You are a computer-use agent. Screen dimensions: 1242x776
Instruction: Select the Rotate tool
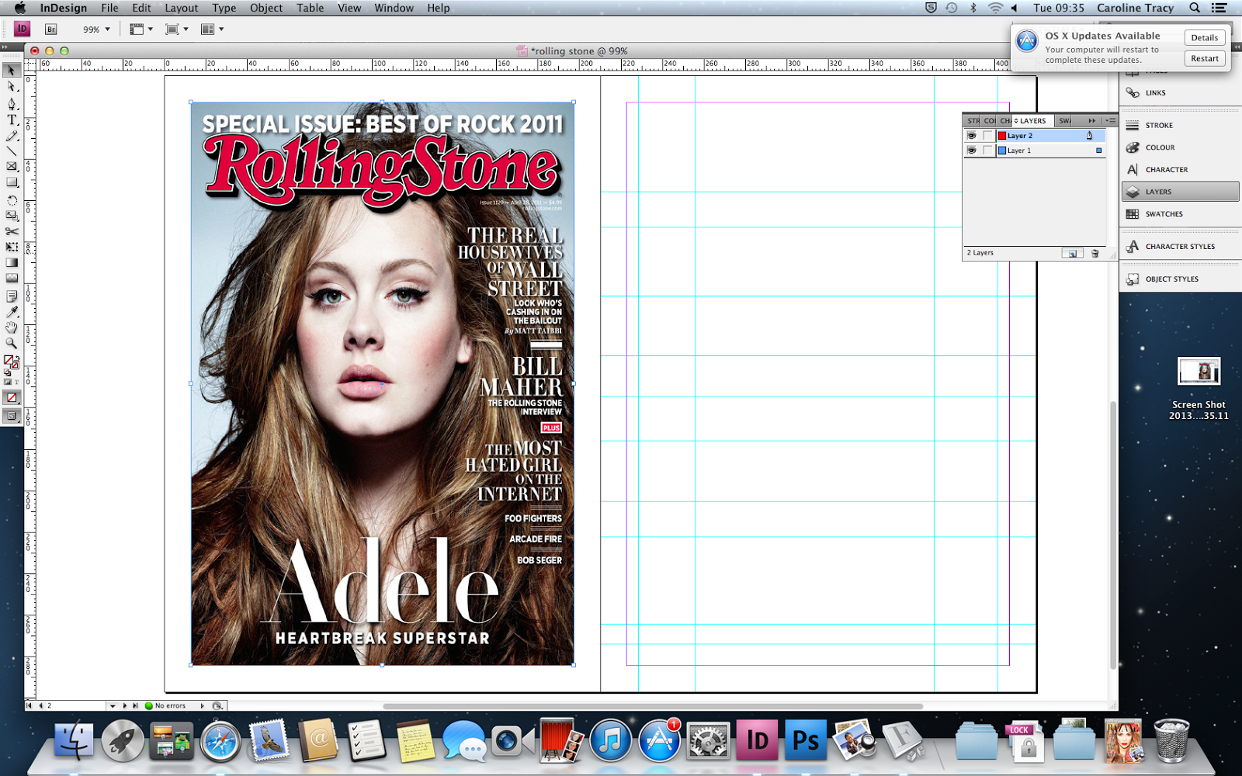(12, 200)
